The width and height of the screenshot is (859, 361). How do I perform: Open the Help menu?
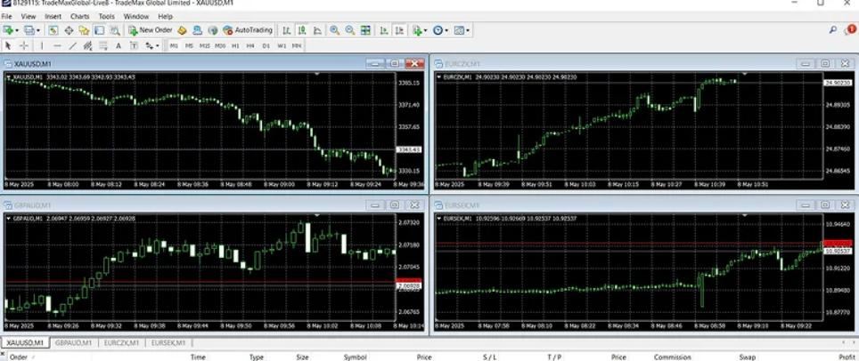(165, 16)
